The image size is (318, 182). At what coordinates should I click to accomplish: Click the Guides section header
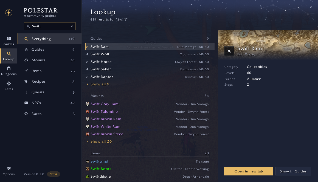pyautogui.click(x=150, y=39)
